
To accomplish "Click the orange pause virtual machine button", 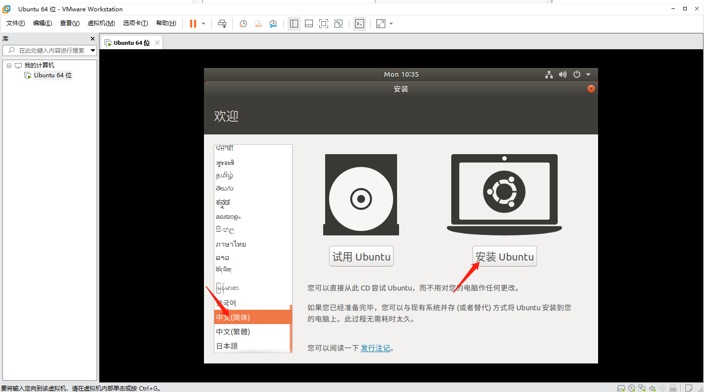I will coord(193,24).
